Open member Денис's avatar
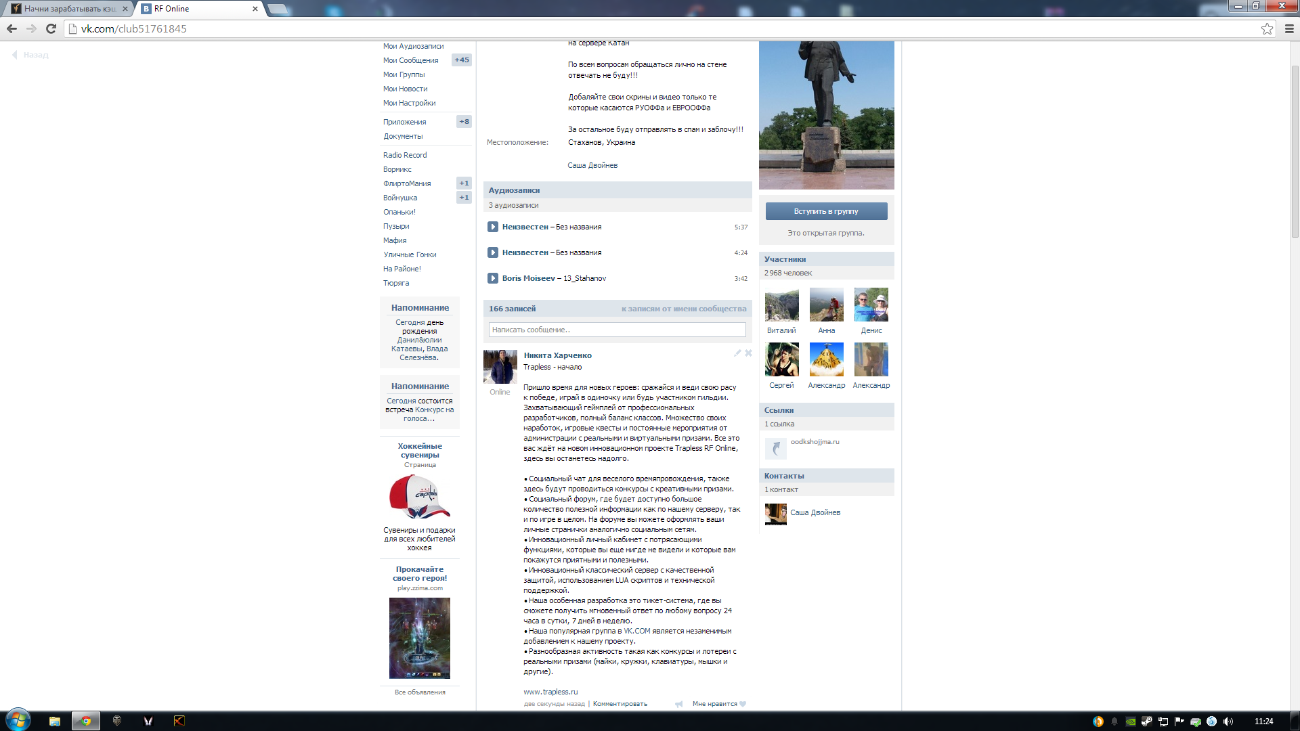 871,305
